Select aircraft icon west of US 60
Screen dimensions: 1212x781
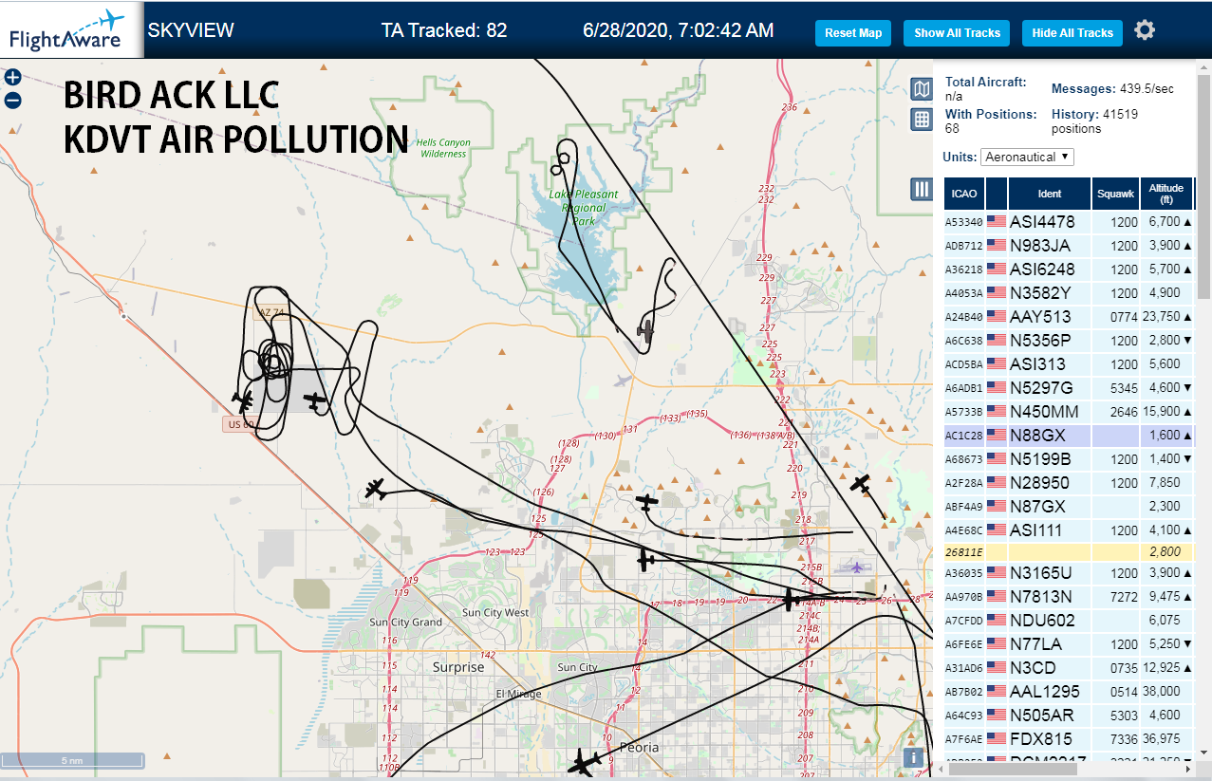pos(243,401)
